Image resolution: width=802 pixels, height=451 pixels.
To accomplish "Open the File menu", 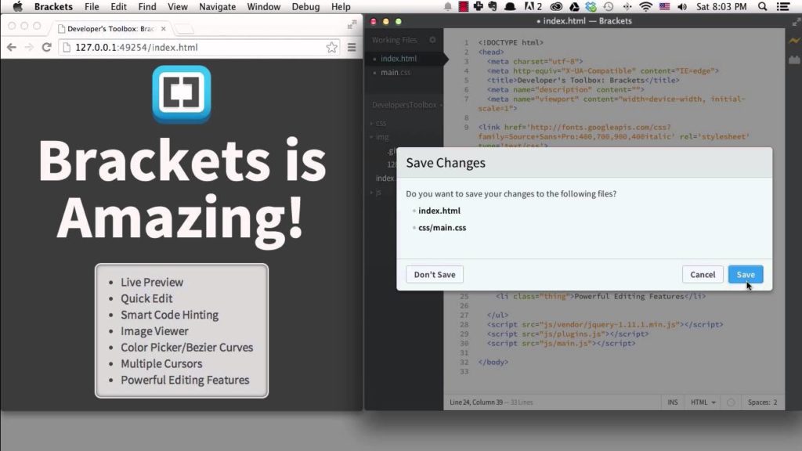I will pyautogui.click(x=92, y=6).
